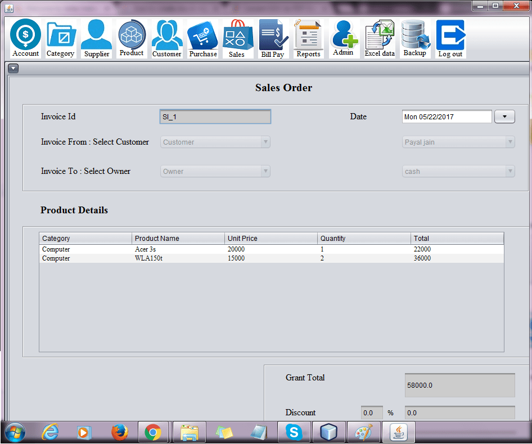Screen dimensions: 532x444
Task: Open the date picker dropdown
Action: pos(504,117)
